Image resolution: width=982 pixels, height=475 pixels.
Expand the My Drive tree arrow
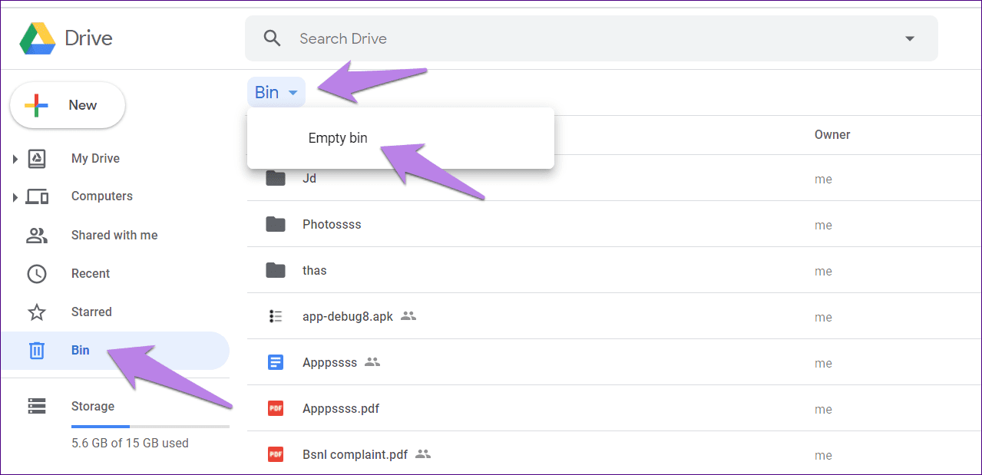click(x=15, y=159)
